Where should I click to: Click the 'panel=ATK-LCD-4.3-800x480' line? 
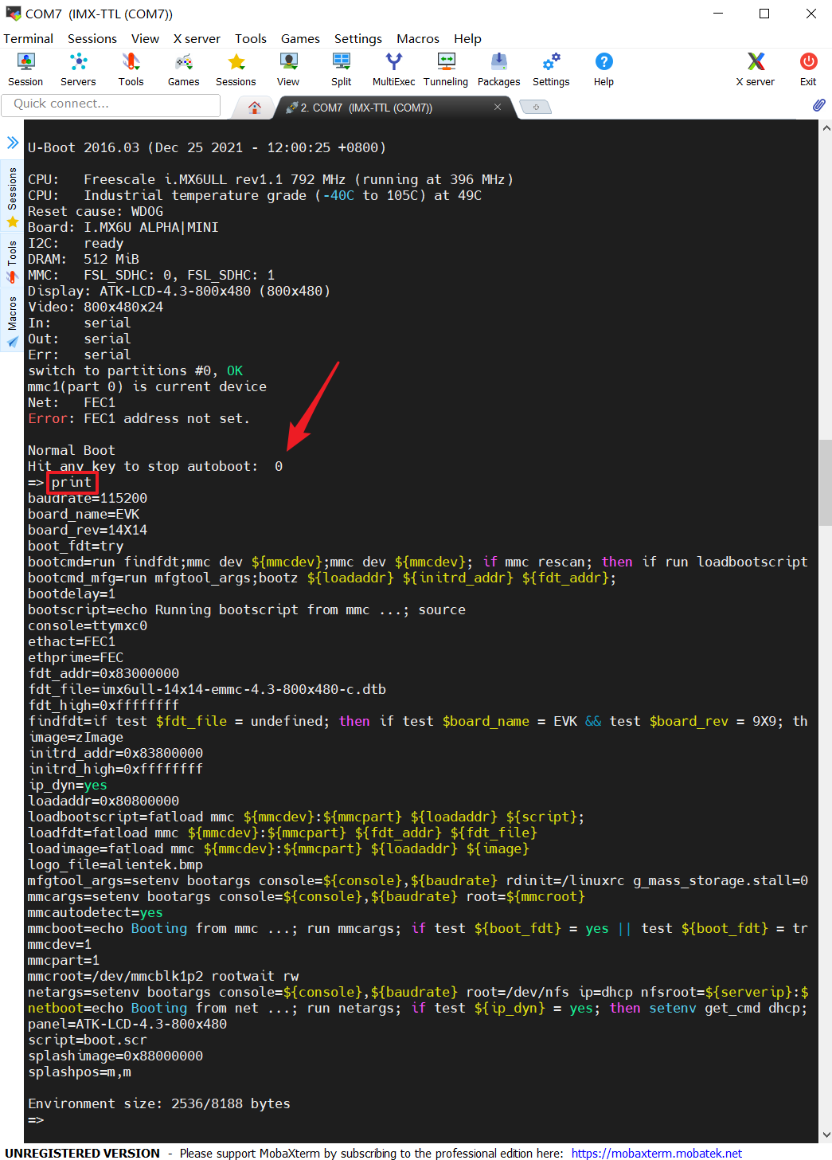point(127,1024)
